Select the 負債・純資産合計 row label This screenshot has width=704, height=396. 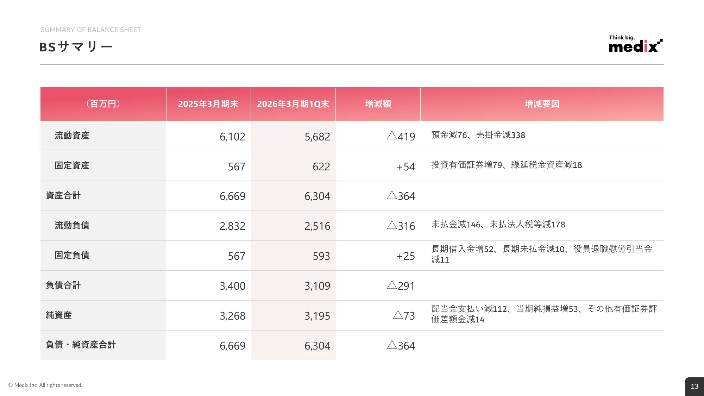[x=81, y=345]
